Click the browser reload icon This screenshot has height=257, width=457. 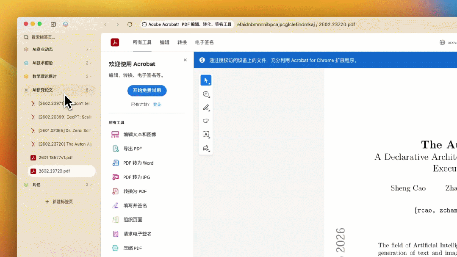point(130,24)
